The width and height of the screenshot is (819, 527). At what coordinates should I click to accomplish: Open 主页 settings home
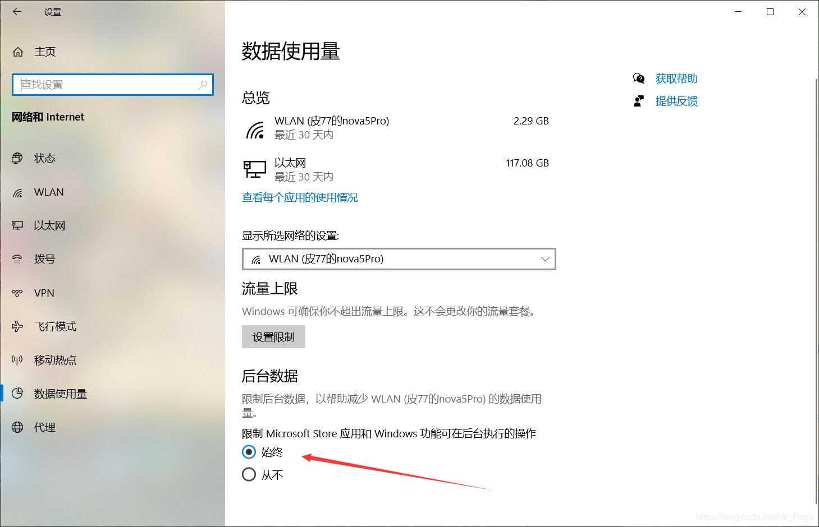45,52
